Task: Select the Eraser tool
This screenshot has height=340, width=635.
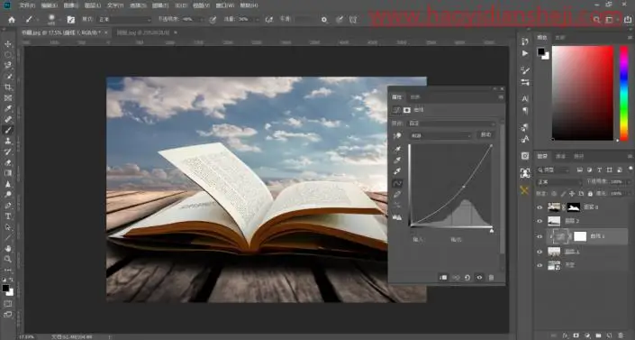Action: (x=8, y=162)
